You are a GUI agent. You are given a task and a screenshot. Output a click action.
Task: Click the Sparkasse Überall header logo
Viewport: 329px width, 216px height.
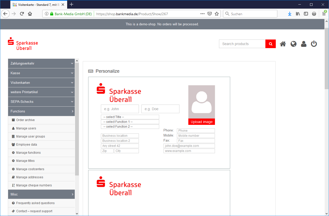click(x=23, y=44)
